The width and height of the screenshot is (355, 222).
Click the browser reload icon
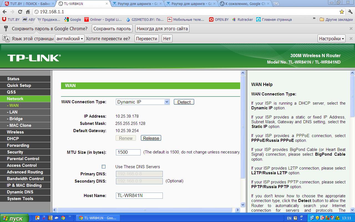20,12
